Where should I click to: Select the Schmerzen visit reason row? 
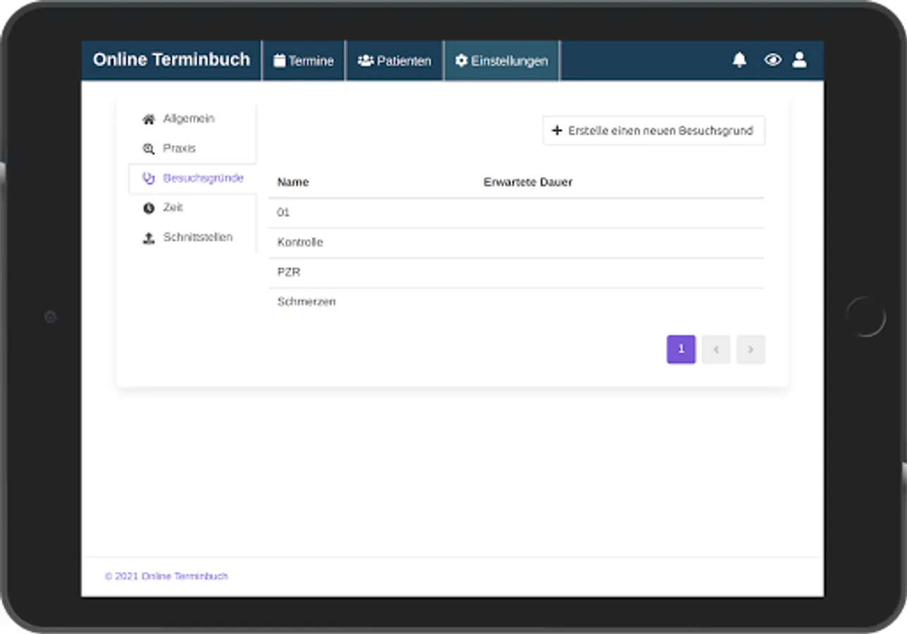coord(516,302)
